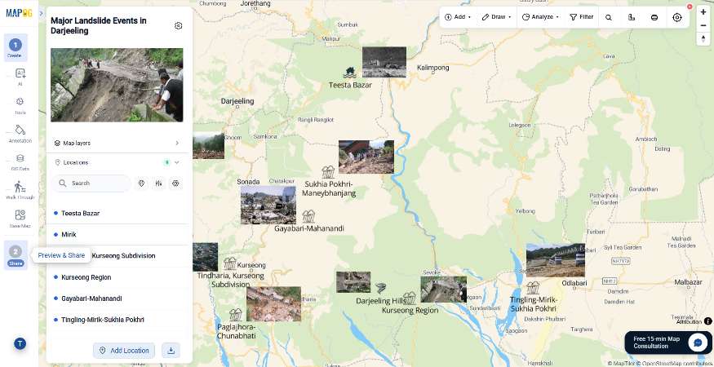
Task: Click the MAPOG logo
Action: click(19, 13)
